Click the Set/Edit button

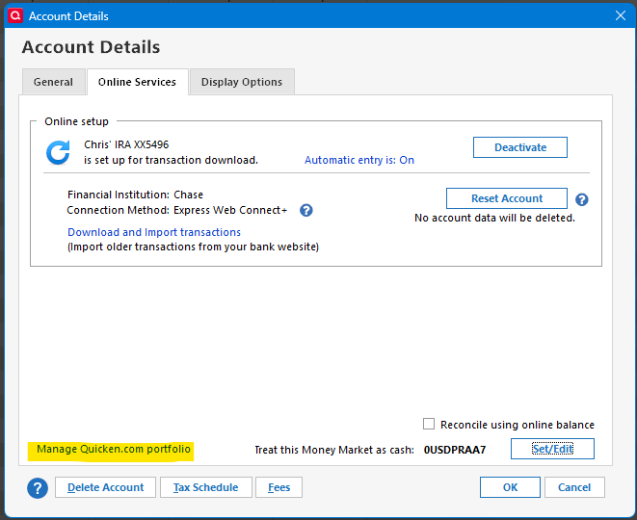tap(552, 449)
